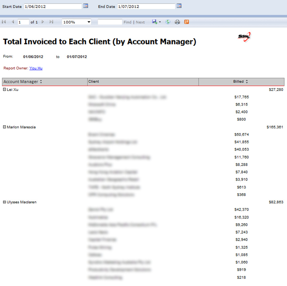Image resolution: width=287 pixels, height=286 pixels.
Task: Click the find text search box
Action: click(x=110, y=22)
